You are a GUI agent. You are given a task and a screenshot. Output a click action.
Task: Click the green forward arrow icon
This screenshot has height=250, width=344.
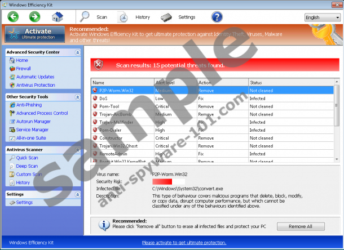pos(34,17)
